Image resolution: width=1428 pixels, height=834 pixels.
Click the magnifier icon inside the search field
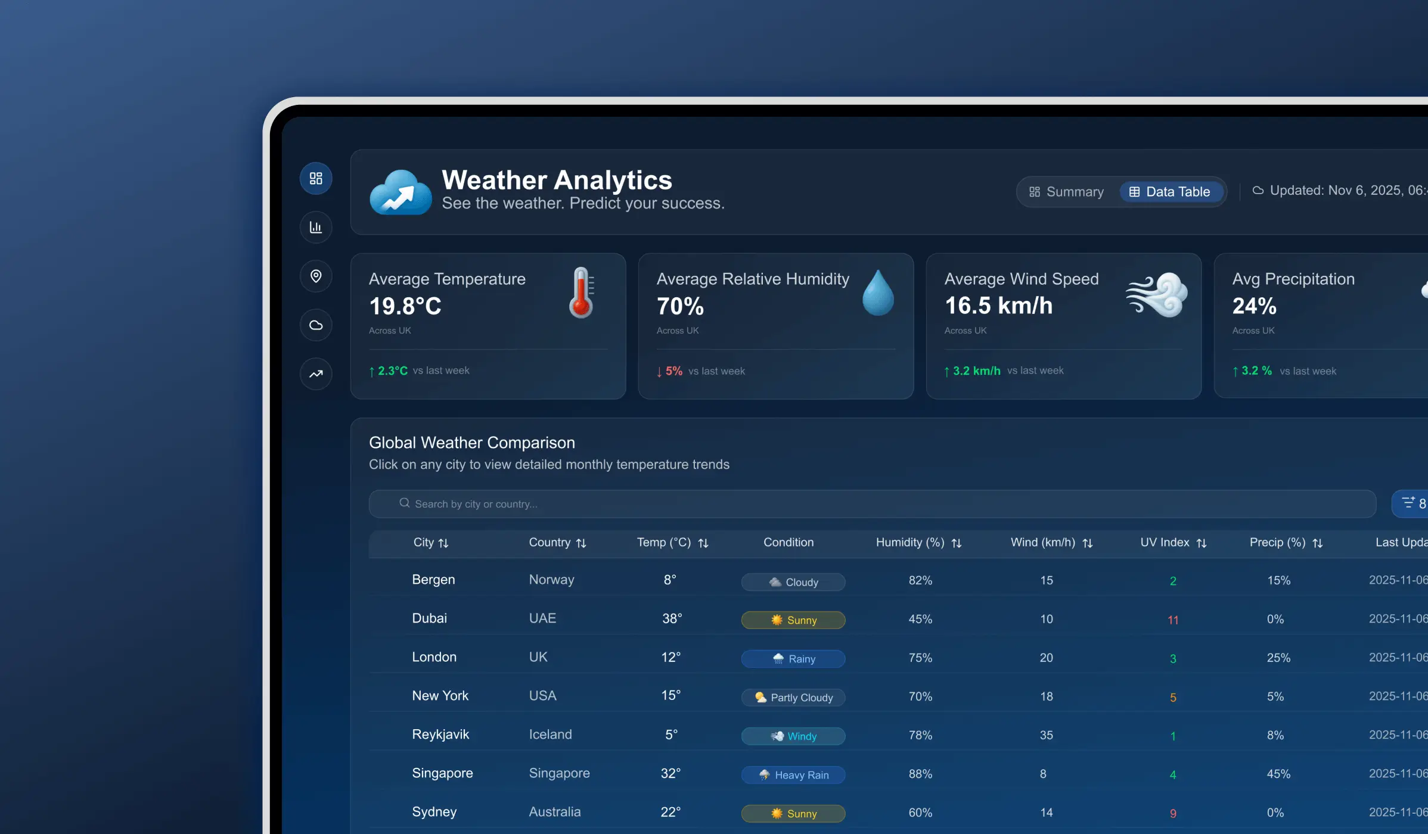(404, 503)
